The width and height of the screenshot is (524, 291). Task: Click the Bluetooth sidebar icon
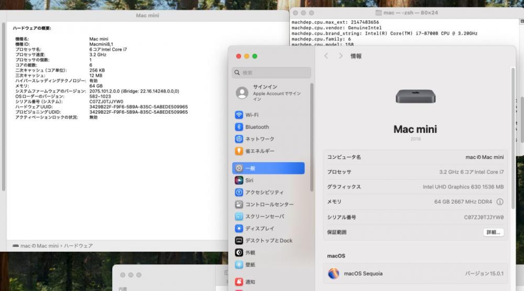pyautogui.click(x=238, y=127)
